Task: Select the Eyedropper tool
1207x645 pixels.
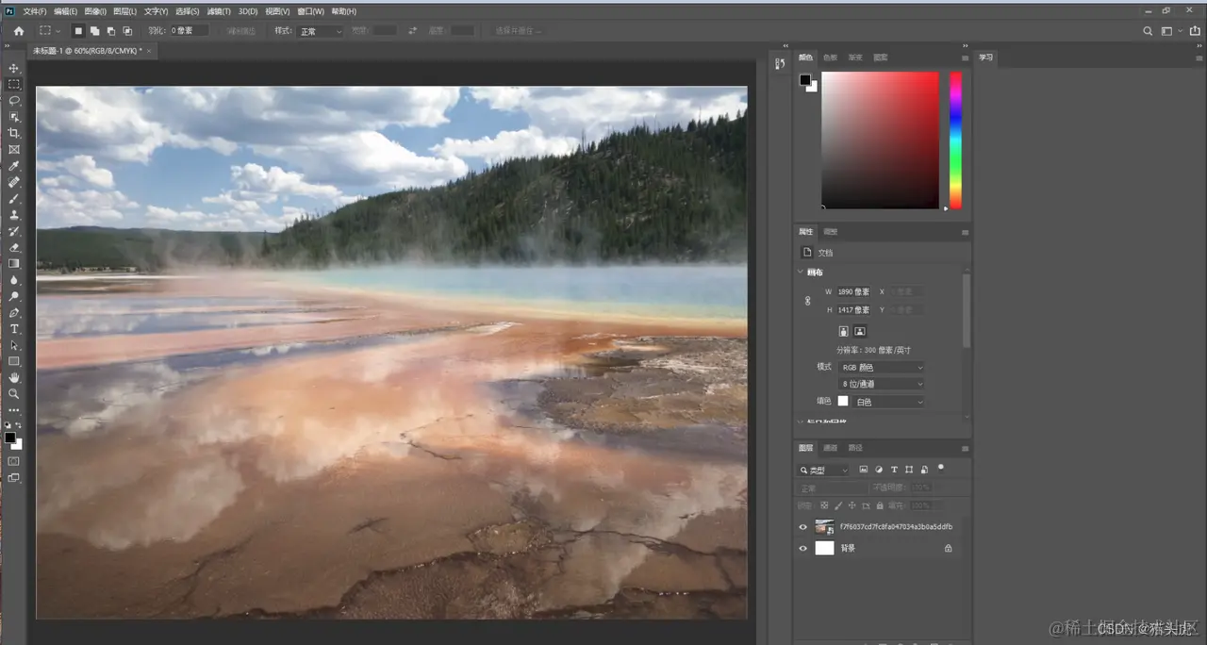Action: 14,166
